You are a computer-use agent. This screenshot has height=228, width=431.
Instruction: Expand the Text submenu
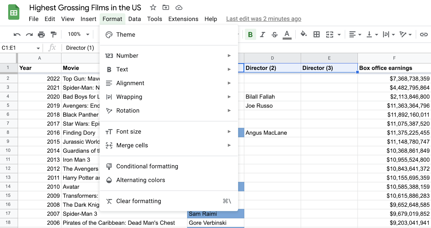169,69
